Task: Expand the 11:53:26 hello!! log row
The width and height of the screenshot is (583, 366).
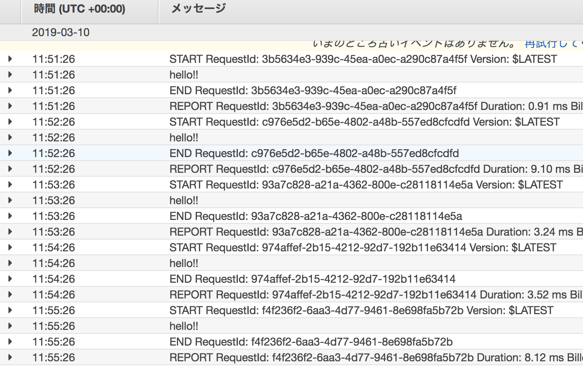Action: 10,200
